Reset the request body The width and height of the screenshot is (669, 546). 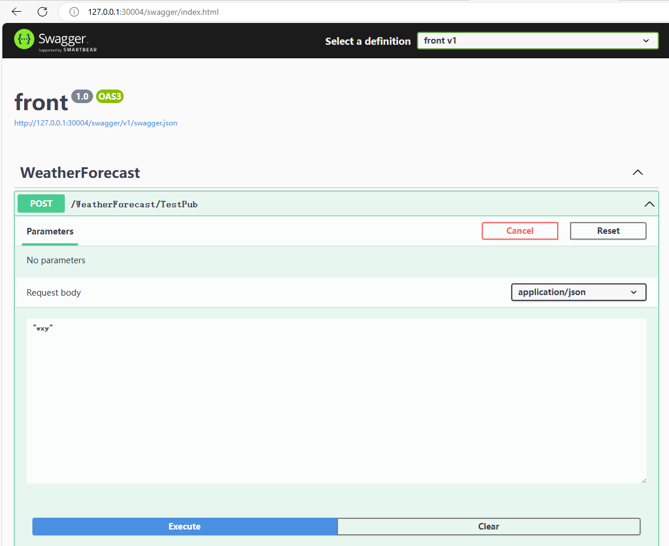pos(608,231)
